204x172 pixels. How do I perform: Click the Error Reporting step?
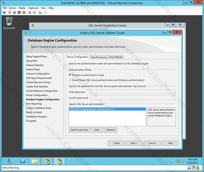[34, 104]
